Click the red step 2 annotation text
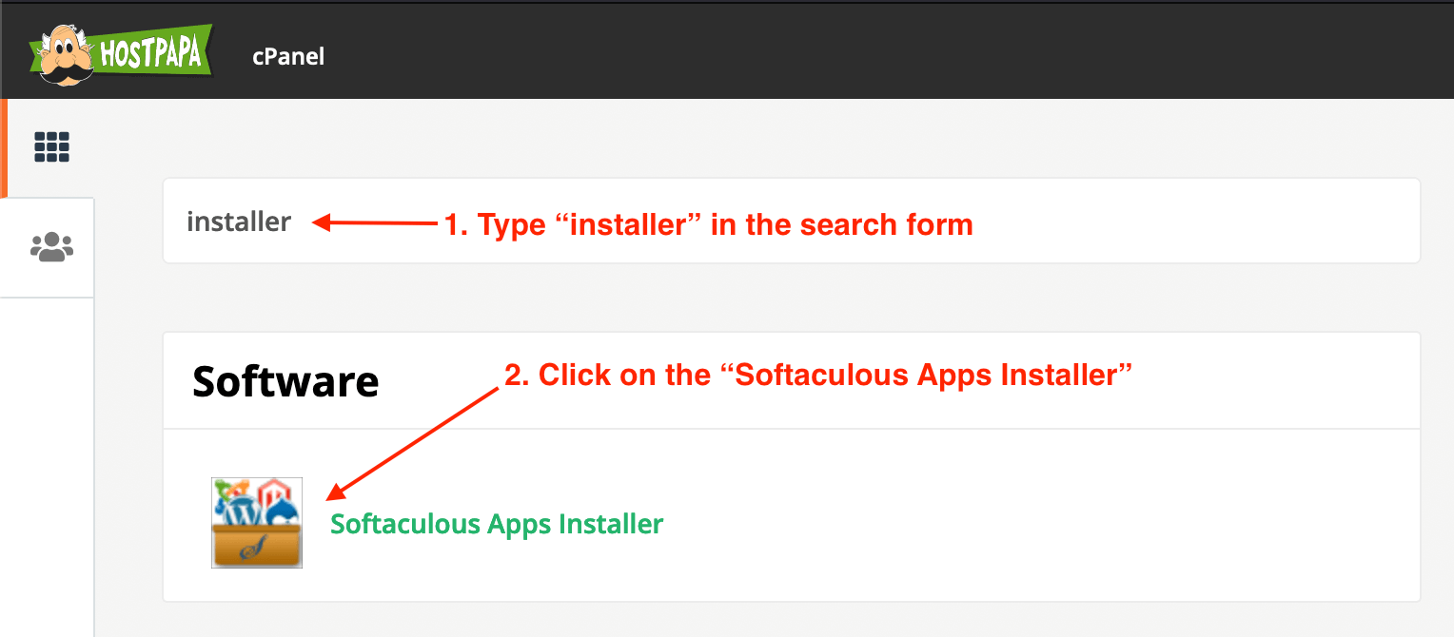1454x637 pixels. click(x=818, y=376)
